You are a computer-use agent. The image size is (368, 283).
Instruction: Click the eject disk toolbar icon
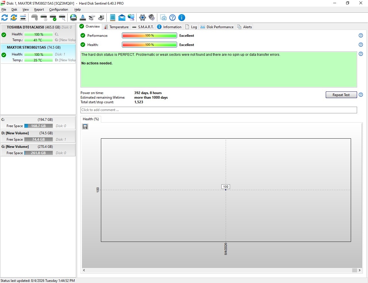tap(83, 18)
